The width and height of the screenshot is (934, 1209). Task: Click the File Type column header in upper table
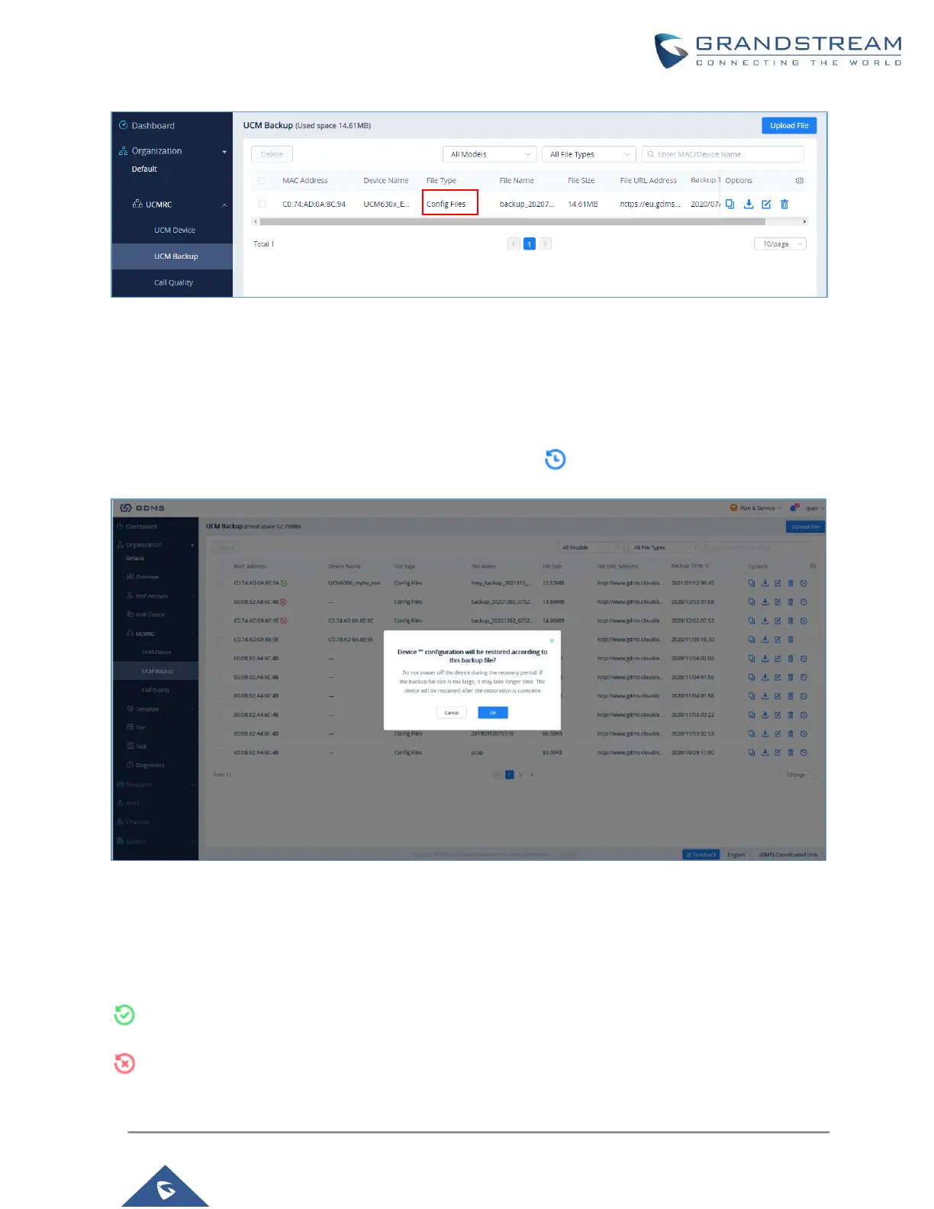[441, 181]
